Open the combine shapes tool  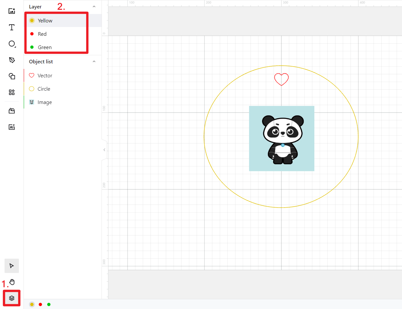coord(12,76)
